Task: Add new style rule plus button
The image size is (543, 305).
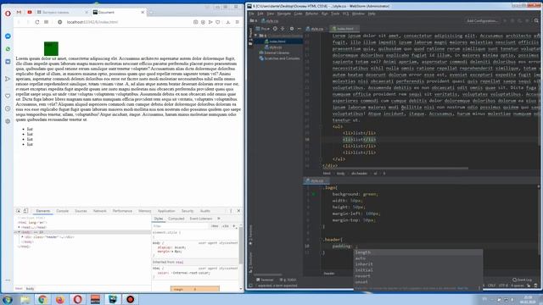Action: click(x=234, y=226)
